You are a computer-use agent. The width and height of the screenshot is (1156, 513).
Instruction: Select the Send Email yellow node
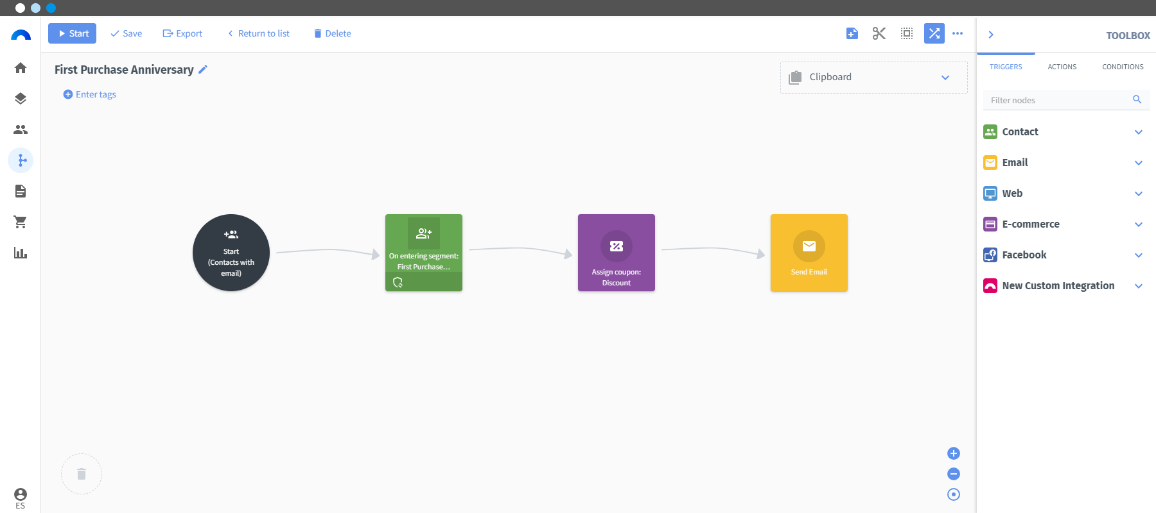pyautogui.click(x=809, y=253)
